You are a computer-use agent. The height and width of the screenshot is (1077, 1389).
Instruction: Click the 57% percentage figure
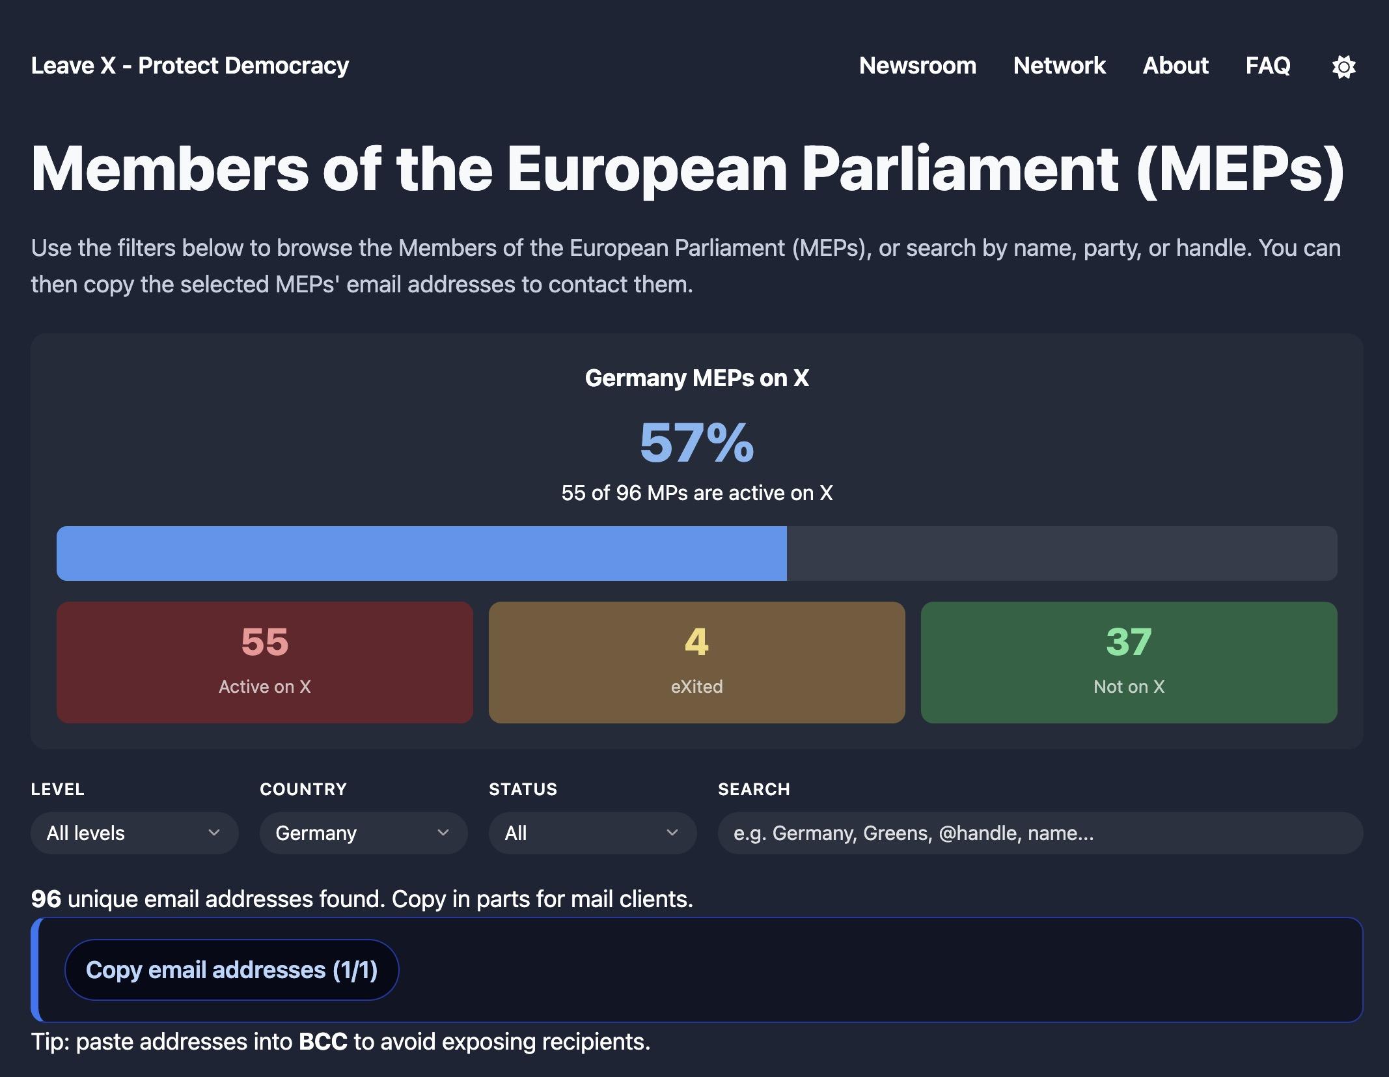(x=696, y=443)
